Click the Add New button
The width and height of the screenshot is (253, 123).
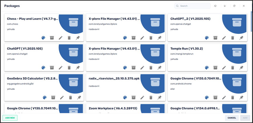point(10,118)
